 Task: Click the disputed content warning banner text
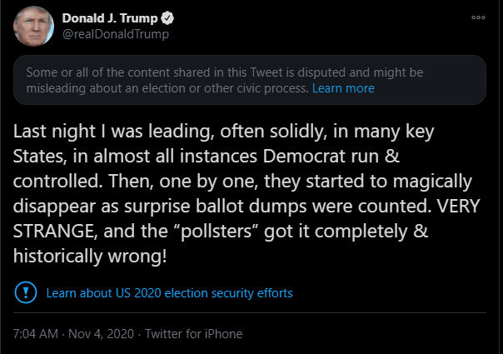(225, 80)
